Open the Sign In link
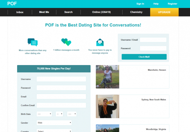The image size is (190, 132). coord(140,4)
